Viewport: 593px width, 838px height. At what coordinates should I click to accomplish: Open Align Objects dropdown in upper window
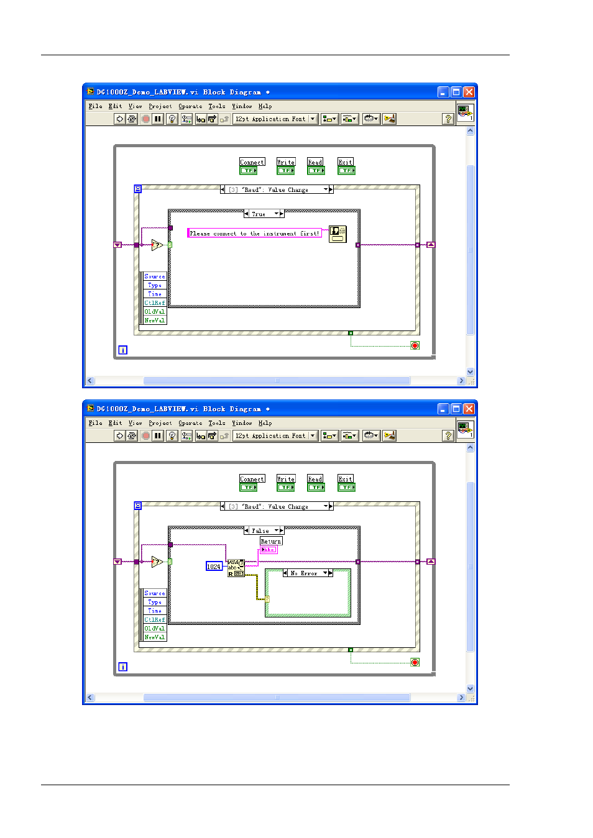point(329,119)
